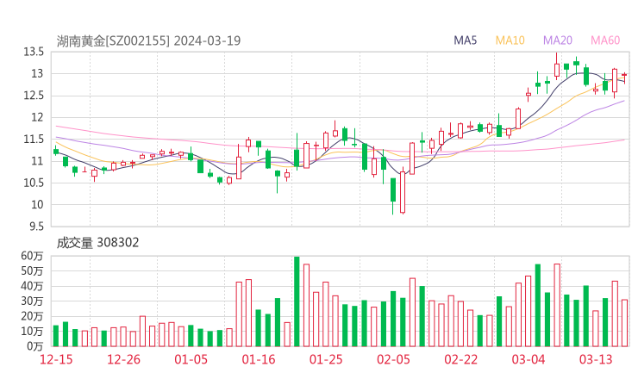Select the 0万 volume axis label
Viewport: 638px width, 379px height.
(x=35, y=346)
